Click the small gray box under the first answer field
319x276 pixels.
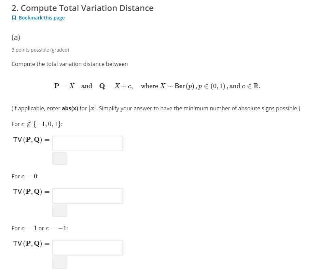tap(60, 158)
